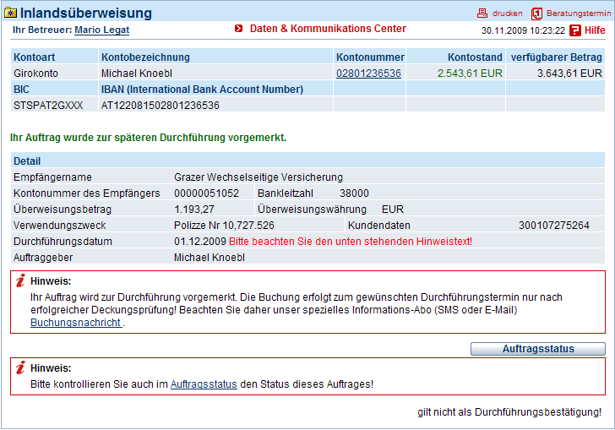Open the Beratungstermin link
615x430 pixels.
pos(579,14)
